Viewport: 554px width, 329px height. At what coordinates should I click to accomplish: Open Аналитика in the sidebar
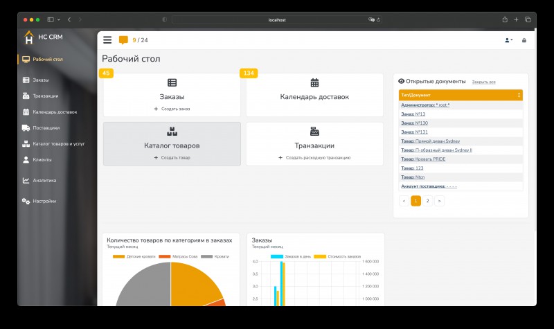click(x=44, y=181)
